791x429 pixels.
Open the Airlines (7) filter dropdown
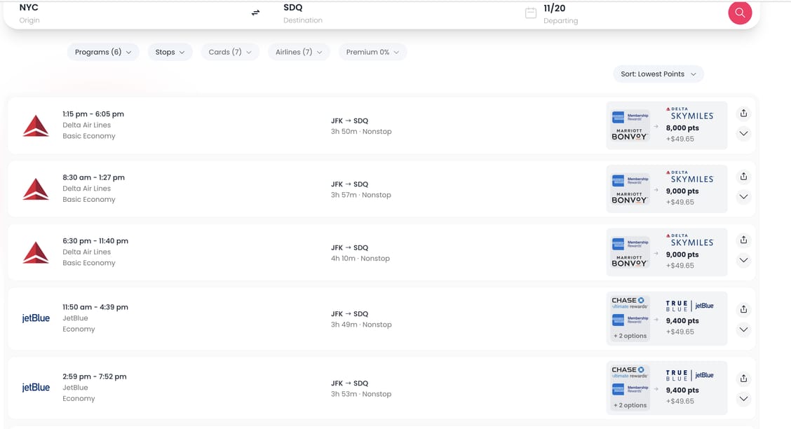(299, 52)
